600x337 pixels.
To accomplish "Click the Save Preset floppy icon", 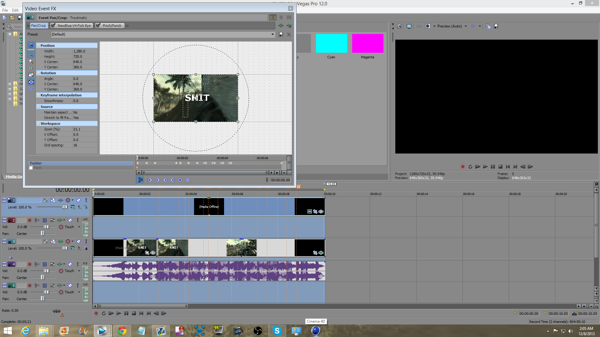I will click(x=281, y=35).
